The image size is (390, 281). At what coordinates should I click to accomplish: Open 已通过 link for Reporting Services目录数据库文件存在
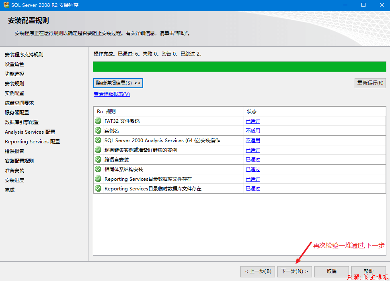point(253,180)
